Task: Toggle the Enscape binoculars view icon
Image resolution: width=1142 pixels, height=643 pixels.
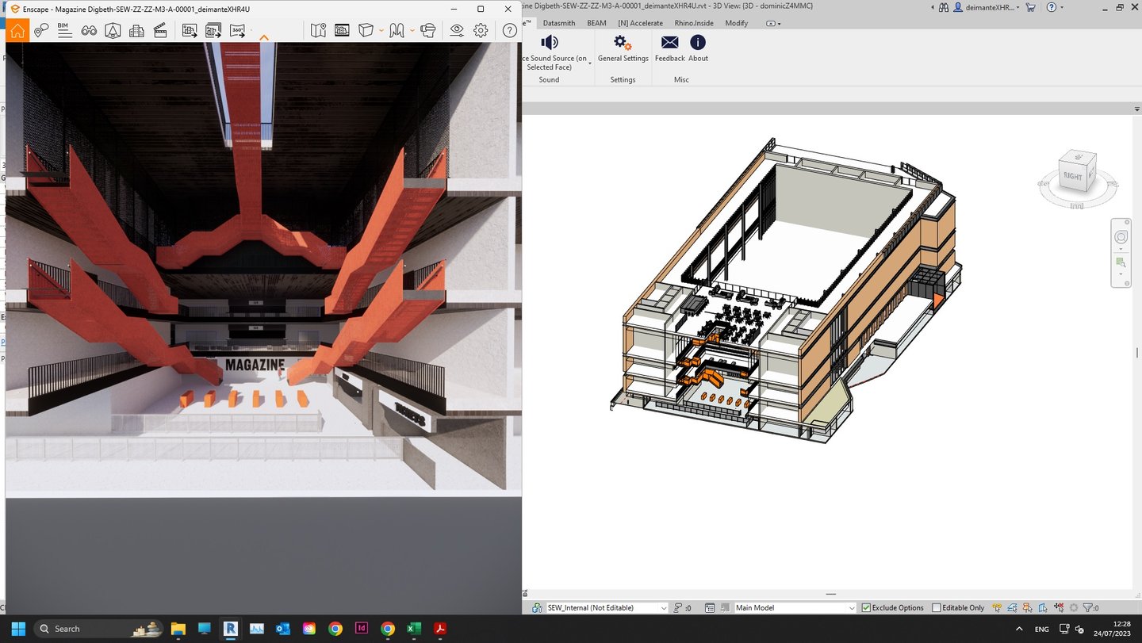Action: coord(89,30)
